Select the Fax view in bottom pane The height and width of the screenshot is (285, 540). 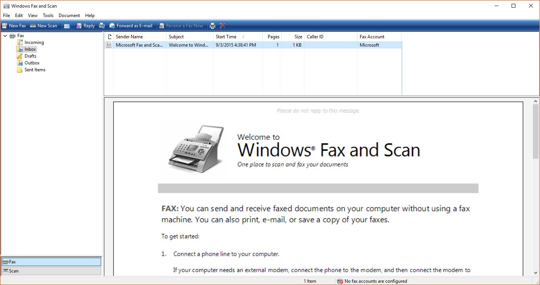[51, 262]
